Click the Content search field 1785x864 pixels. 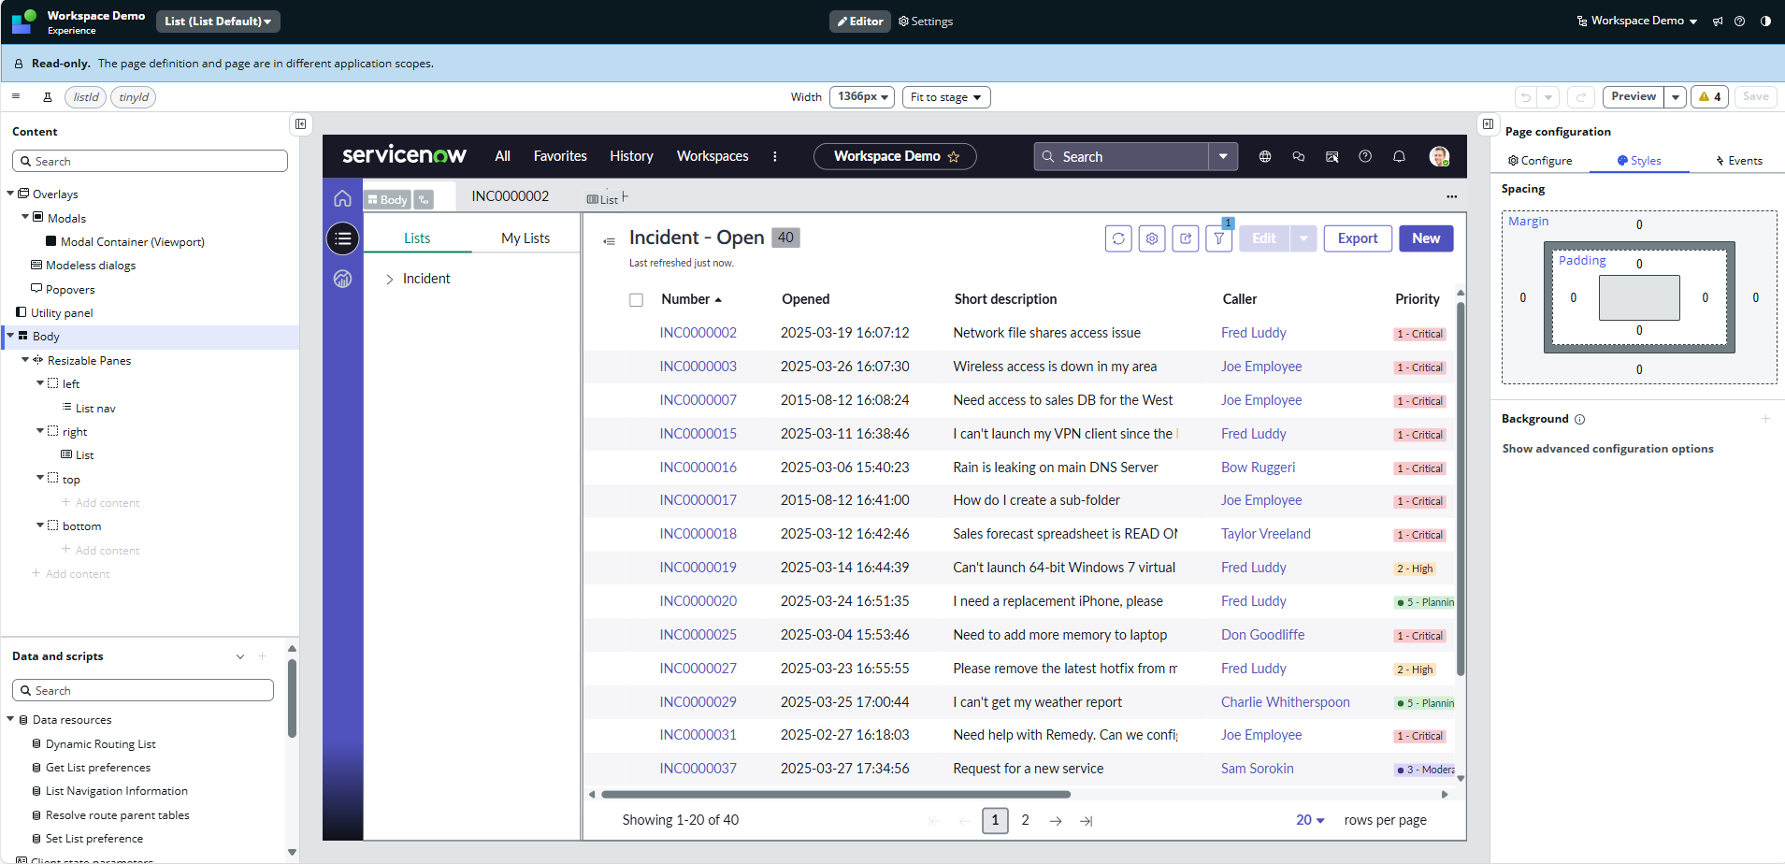[x=150, y=162]
